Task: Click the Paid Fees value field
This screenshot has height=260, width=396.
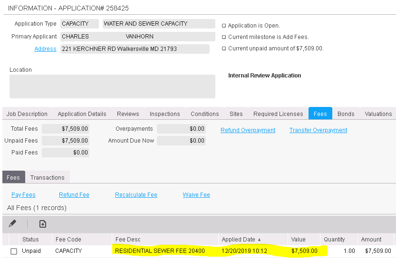Action: 66,153
